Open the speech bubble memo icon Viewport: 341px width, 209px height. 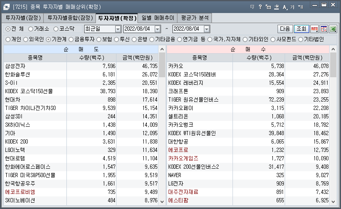coord(252,7)
